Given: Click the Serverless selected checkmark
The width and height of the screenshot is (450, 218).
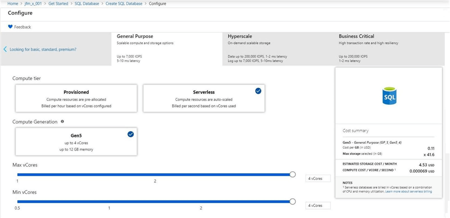Looking at the screenshot, I should tap(258, 91).
